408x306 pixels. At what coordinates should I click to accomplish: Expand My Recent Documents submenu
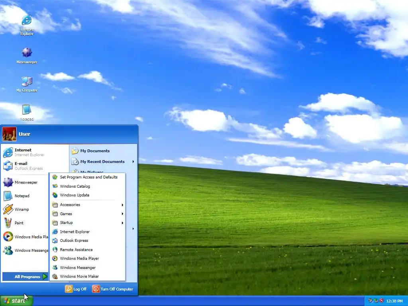[x=103, y=162]
